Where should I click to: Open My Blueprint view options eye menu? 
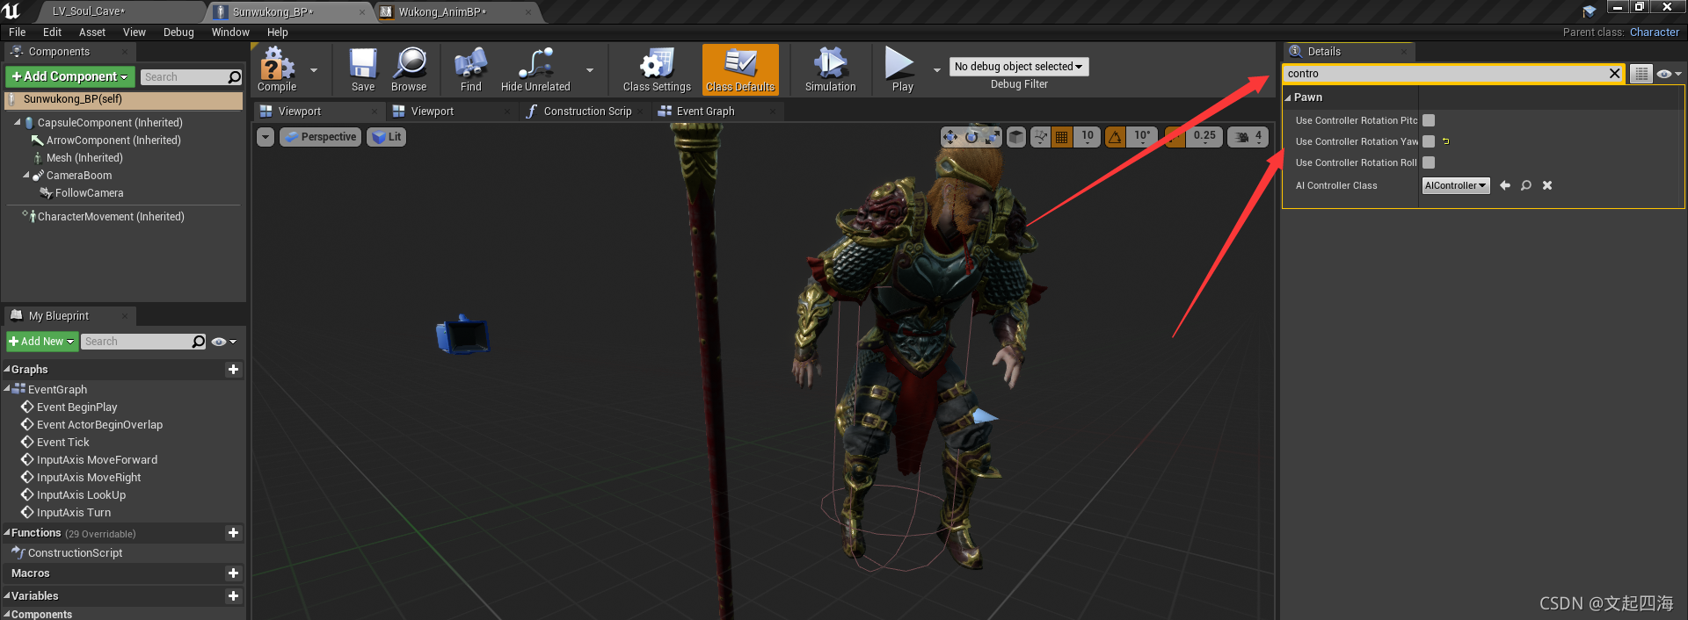[x=223, y=342]
